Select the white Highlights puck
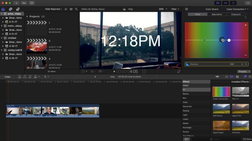 click(229, 40)
